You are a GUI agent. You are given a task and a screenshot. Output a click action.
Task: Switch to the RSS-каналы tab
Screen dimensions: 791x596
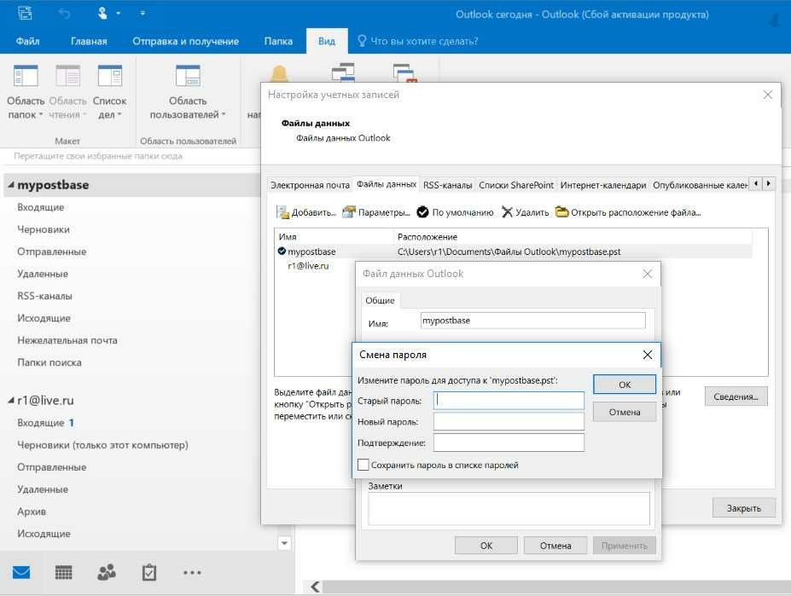[447, 185]
